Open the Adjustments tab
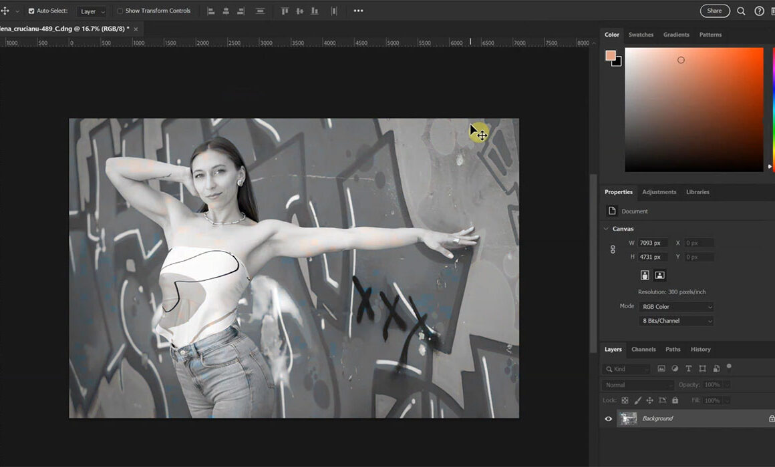Viewport: 775px width, 467px height. coord(659,192)
